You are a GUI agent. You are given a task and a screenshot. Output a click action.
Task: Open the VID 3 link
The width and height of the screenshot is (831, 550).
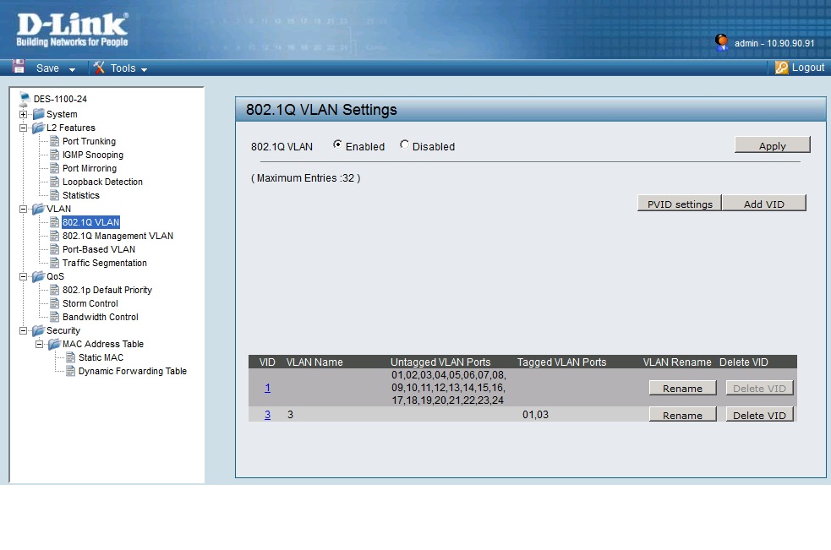(268, 415)
